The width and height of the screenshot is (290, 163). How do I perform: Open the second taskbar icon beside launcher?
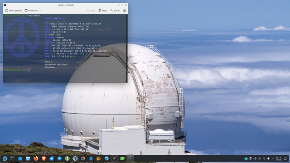coord(12,158)
